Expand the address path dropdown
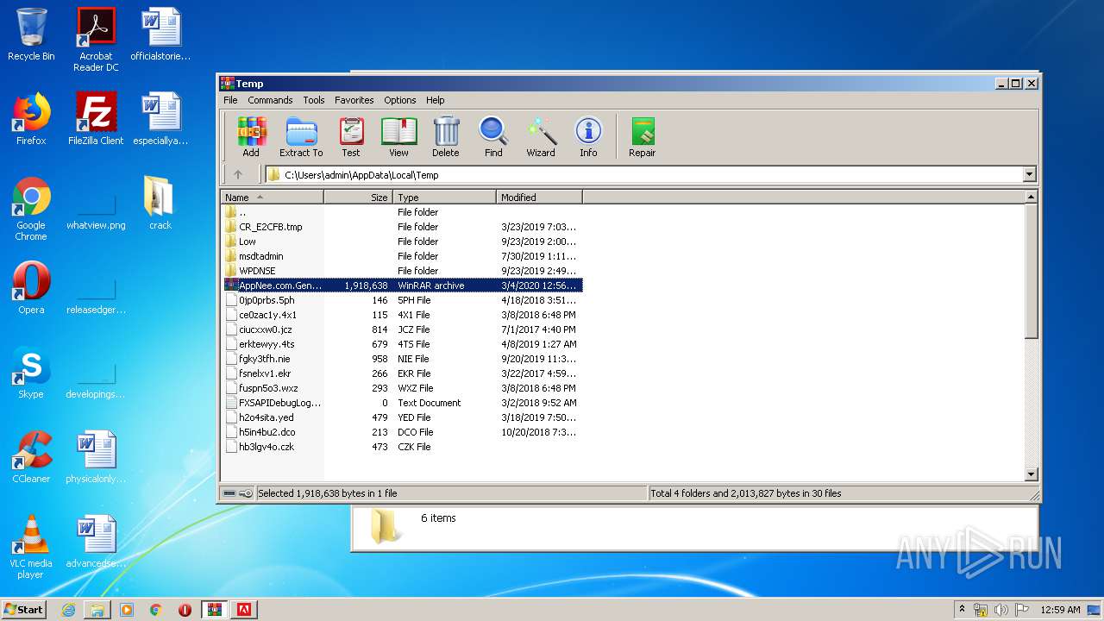This screenshot has height=621, width=1104. click(1029, 174)
